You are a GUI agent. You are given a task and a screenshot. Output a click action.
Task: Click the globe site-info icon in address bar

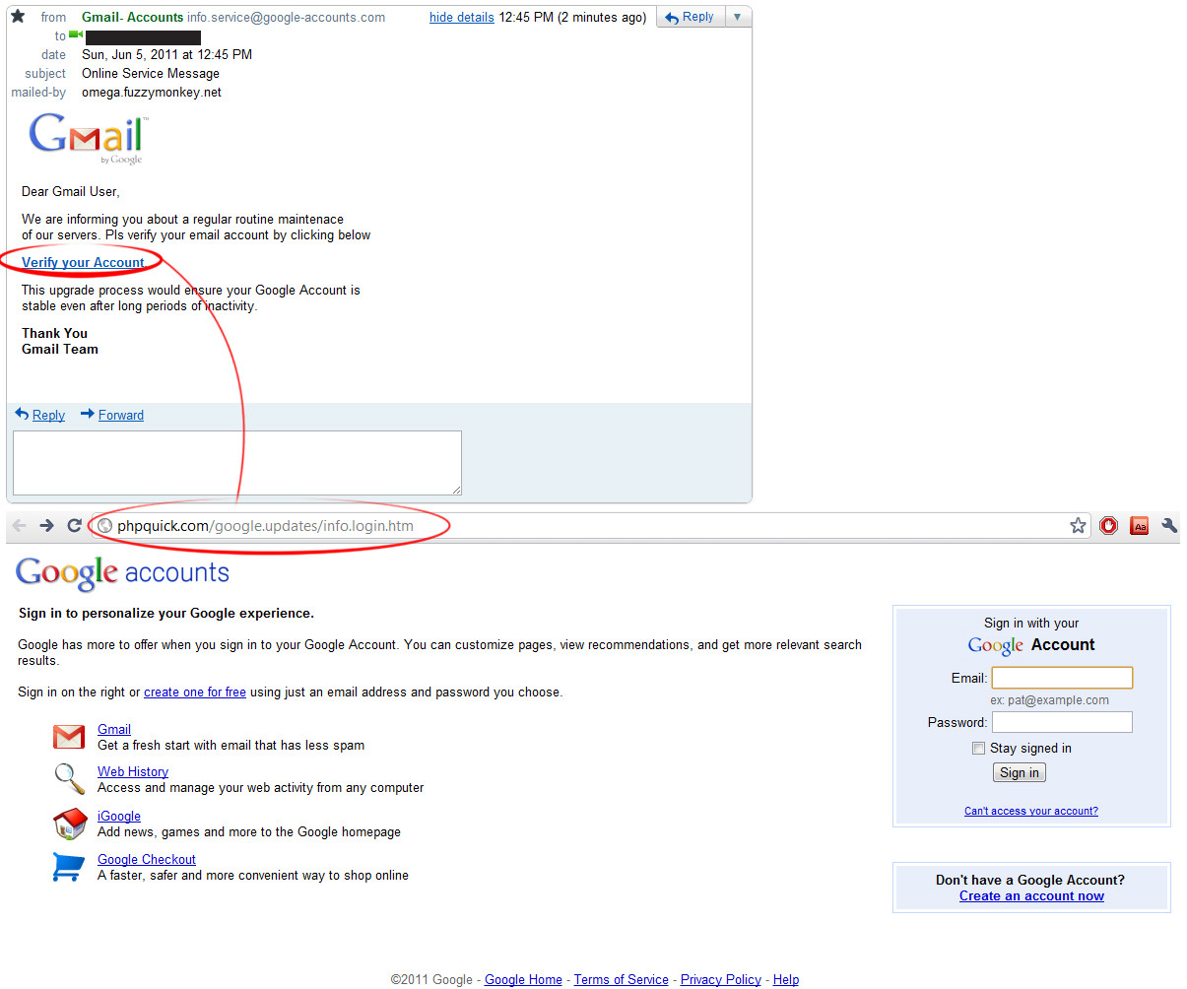105,526
